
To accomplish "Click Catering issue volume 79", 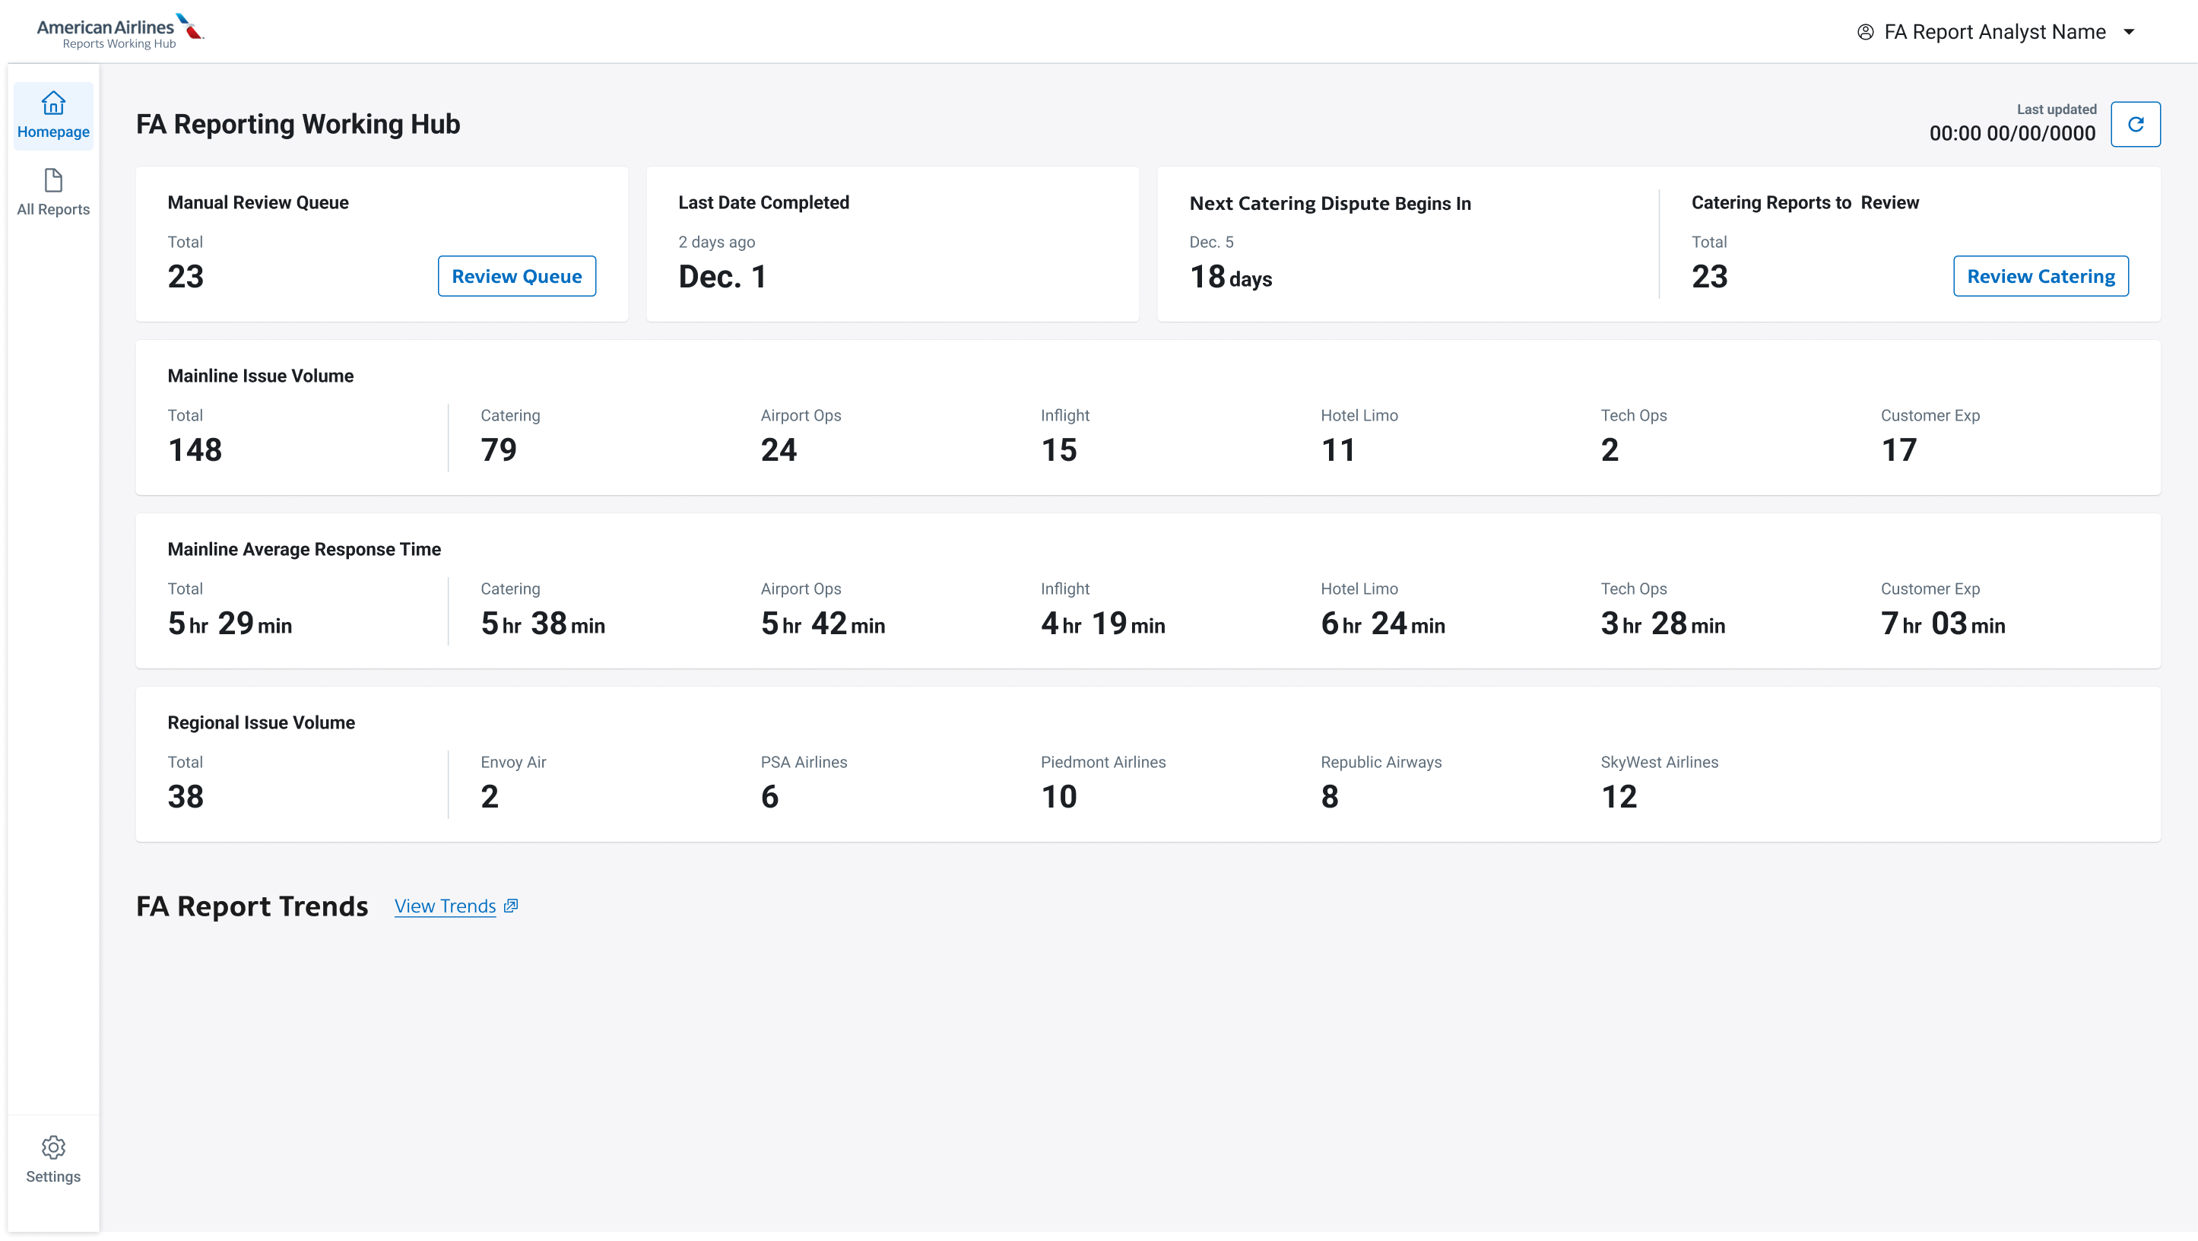I will [498, 450].
